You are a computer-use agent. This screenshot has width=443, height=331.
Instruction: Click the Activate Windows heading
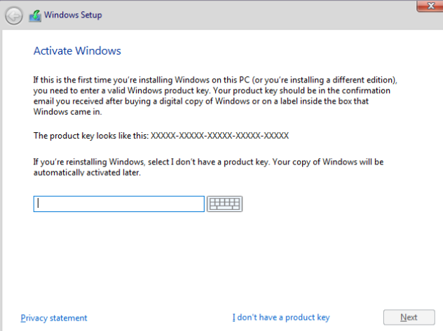pyautogui.click(x=77, y=51)
